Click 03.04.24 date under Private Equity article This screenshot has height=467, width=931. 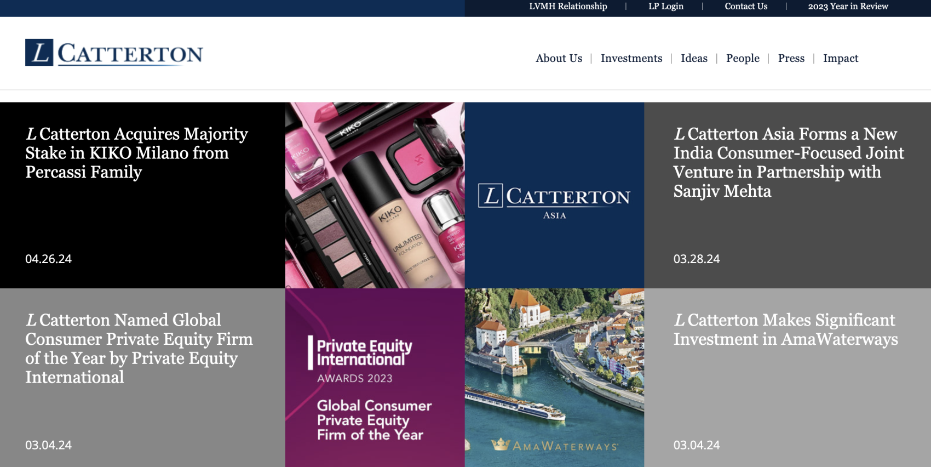(x=48, y=445)
